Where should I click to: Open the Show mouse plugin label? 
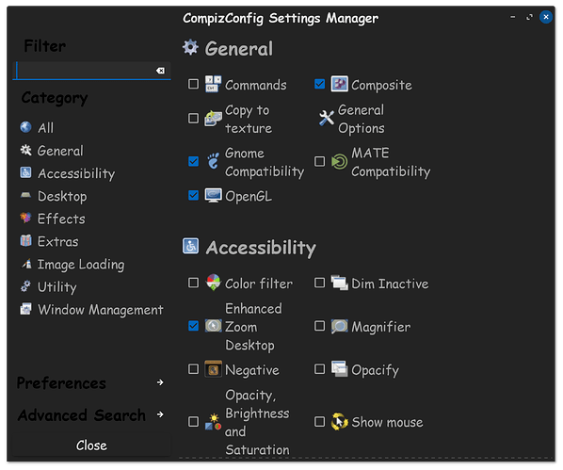388,422
